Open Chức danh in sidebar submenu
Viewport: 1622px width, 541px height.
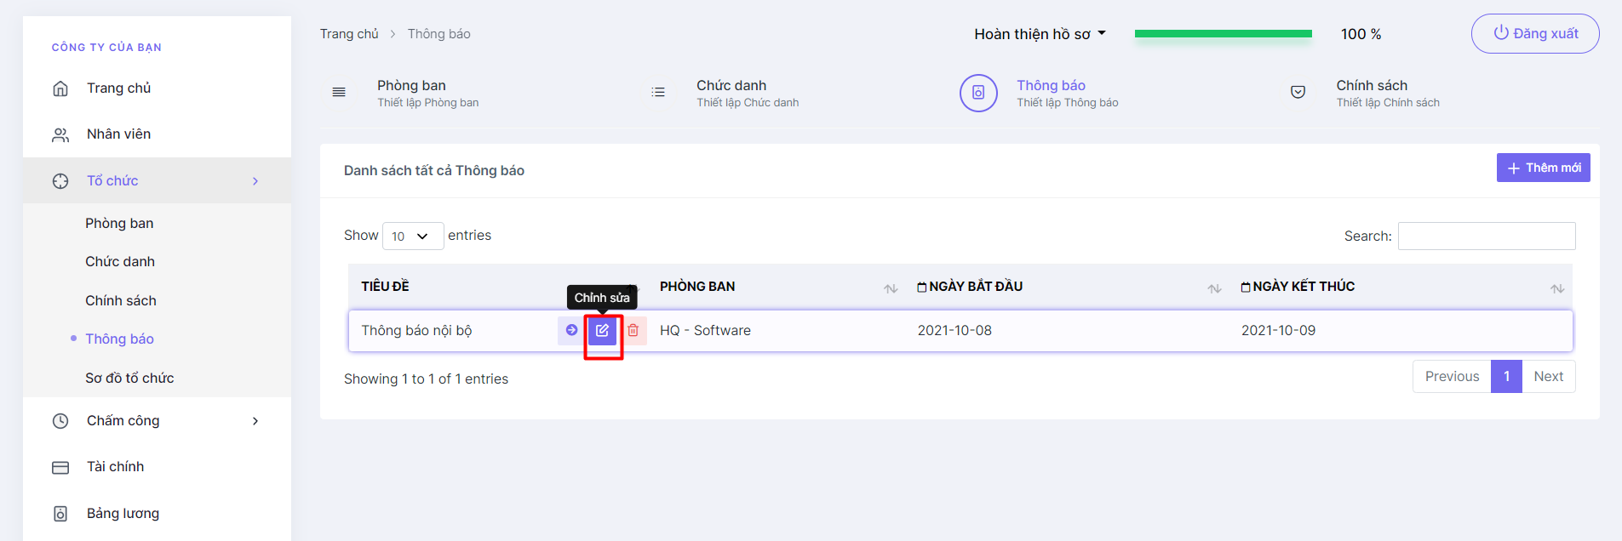coord(120,261)
